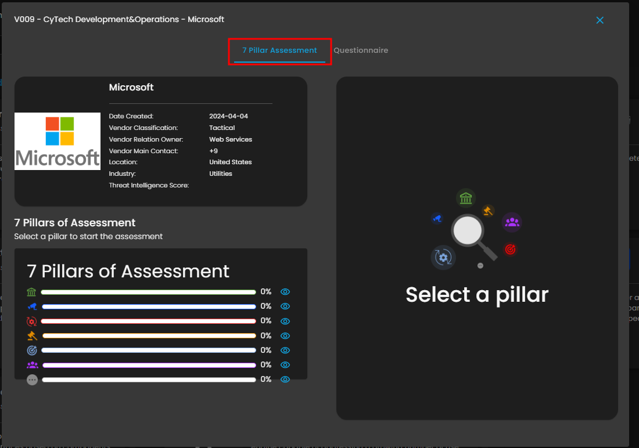Click the large purple people icon near the magnifier
Image resolution: width=639 pixels, height=448 pixels.
(512, 222)
